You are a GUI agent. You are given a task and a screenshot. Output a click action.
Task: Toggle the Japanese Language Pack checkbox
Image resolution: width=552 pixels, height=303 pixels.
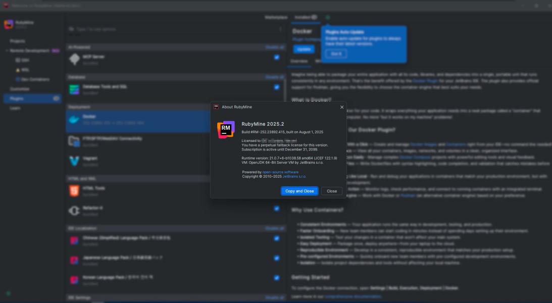tap(276, 258)
